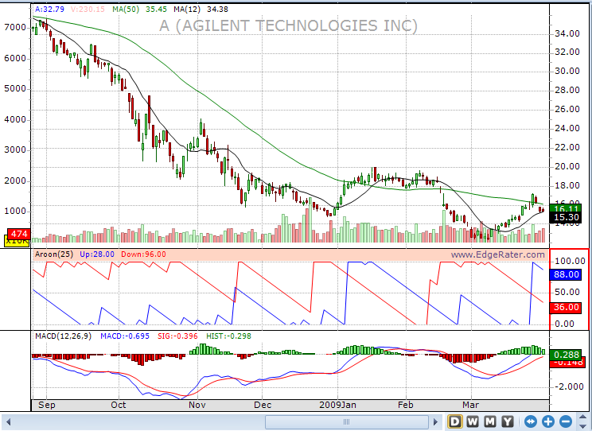Click the green 16.11 price tag
The height and width of the screenshot is (431, 592).
click(x=566, y=208)
